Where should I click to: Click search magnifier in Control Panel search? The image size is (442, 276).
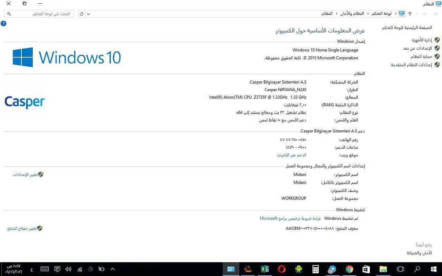click(9, 14)
